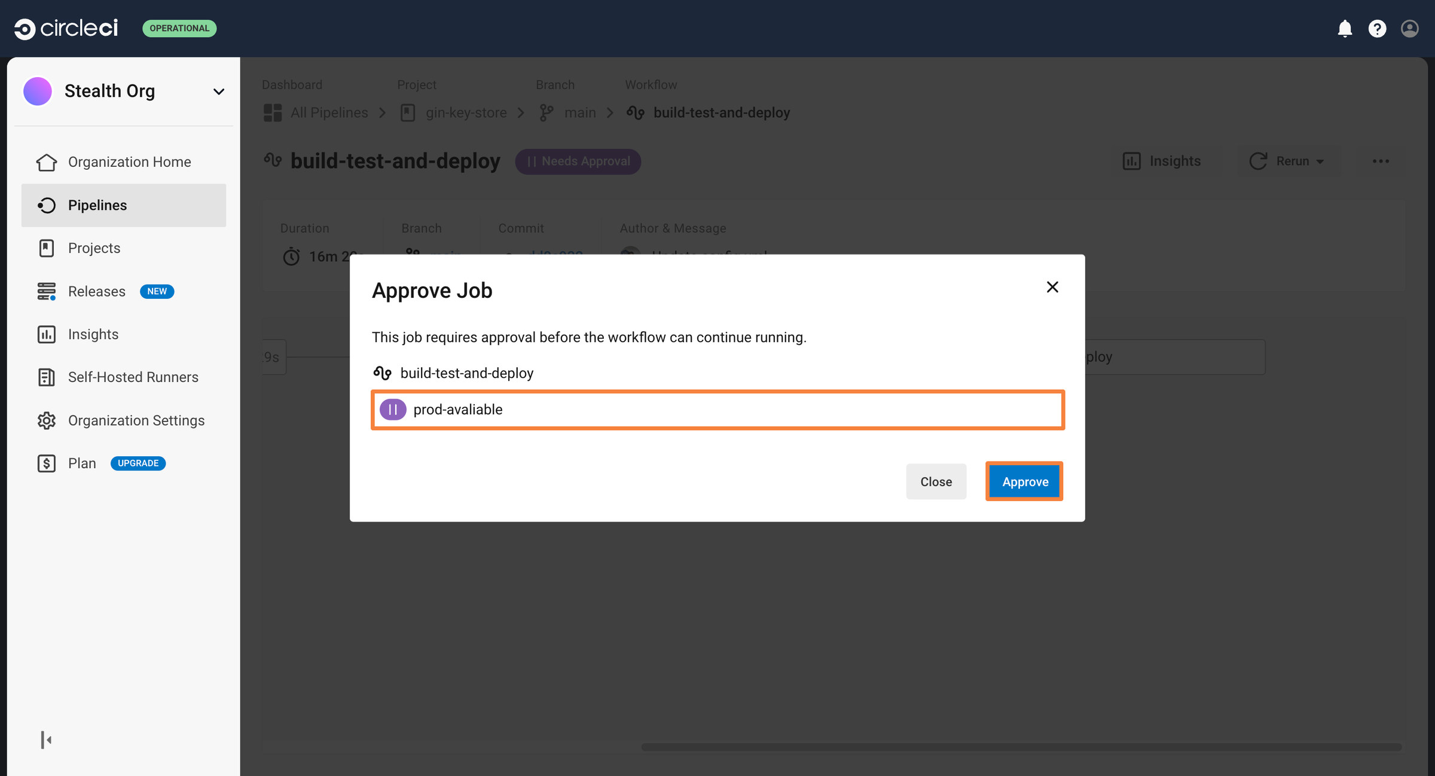Open the notifications bell icon

[1345, 28]
